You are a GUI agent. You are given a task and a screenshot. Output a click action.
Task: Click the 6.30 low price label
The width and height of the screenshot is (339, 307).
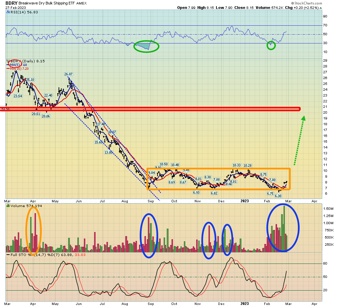point(278,196)
